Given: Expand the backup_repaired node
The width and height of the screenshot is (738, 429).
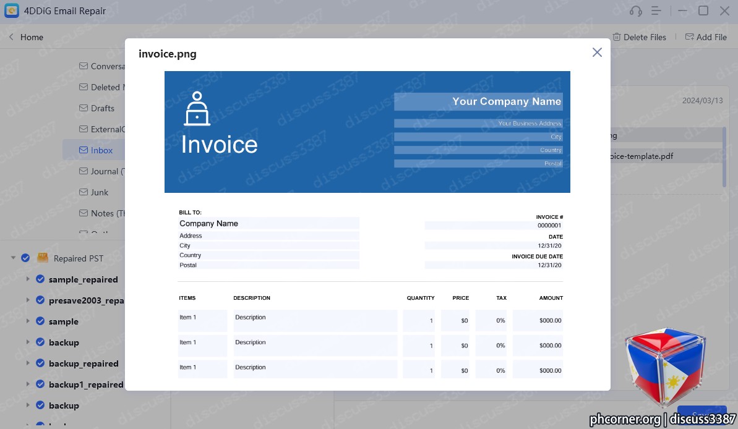Looking at the screenshot, I should point(28,363).
